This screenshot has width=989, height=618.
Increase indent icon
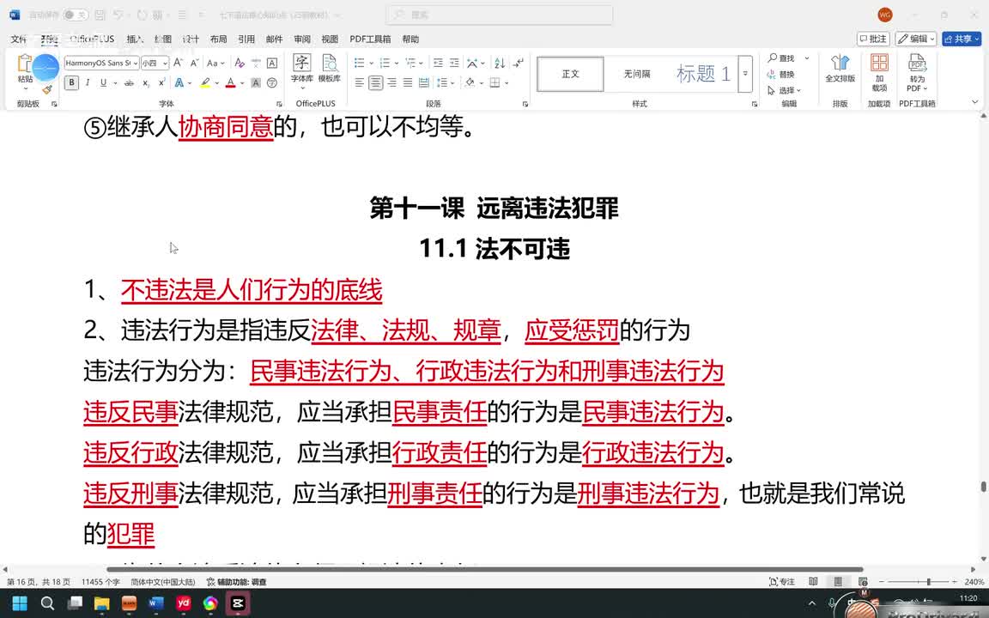coord(454,63)
